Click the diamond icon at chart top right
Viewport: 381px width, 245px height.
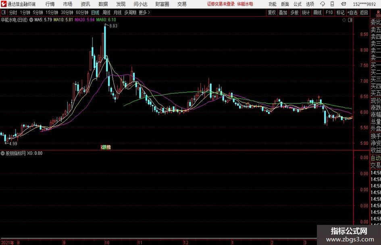pos(344,20)
